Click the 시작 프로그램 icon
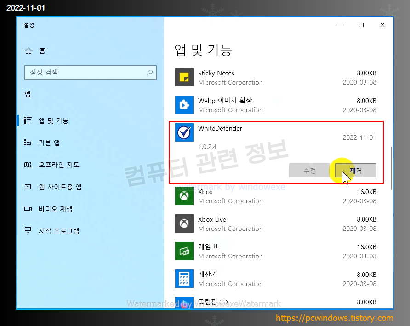Viewport: 410px width, 326px height. pyautogui.click(x=28, y=231)
